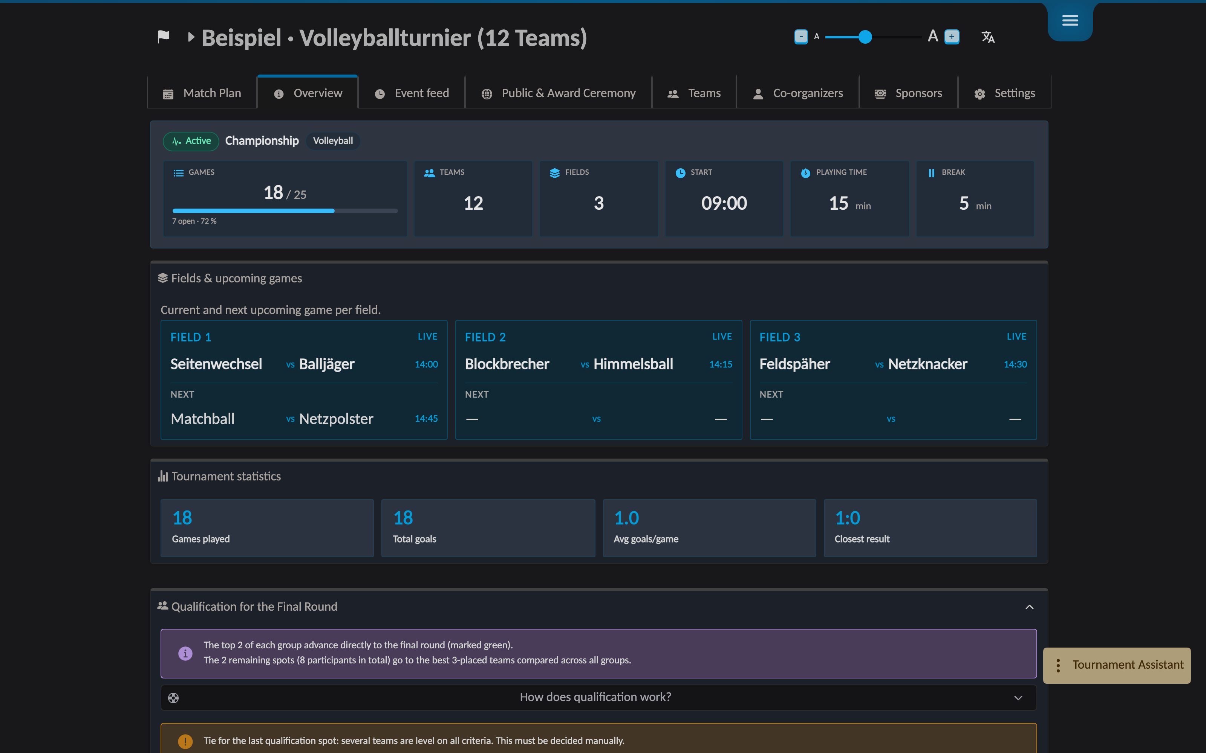Switch to the Co-organizers tab

coord(798,93)
